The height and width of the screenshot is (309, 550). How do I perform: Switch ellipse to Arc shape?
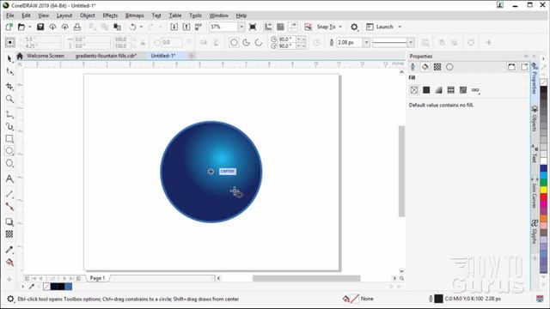(x=259, y=42)
